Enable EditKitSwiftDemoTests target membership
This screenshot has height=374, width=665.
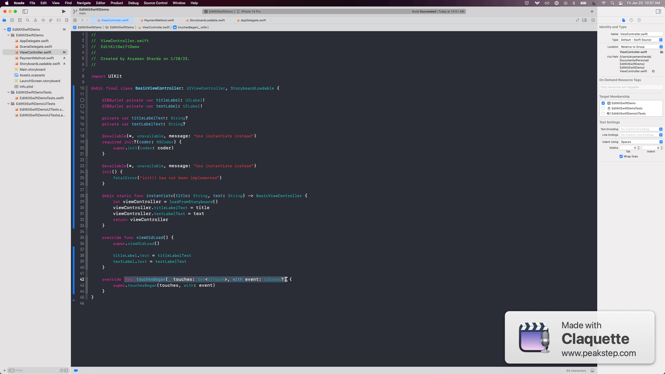(603, 108)
